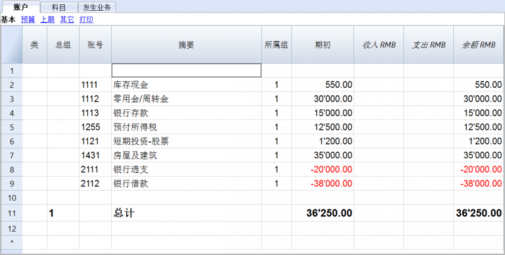505x255 pixels.
Task: Select the 银行透支 opening balance -20'000.00
Action: 323,169
